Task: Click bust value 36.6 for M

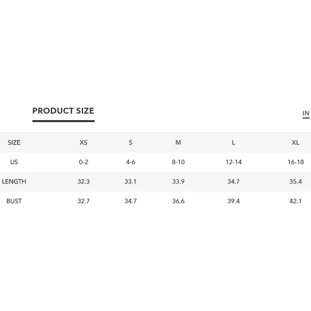Action: [178, 201]
